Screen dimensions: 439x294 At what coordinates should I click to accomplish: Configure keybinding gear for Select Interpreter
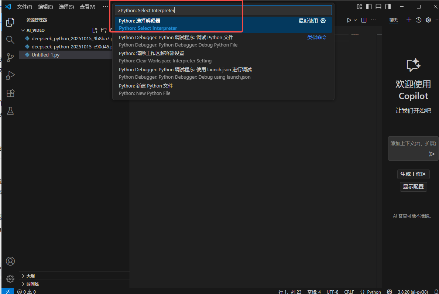[x=323, y=21]
